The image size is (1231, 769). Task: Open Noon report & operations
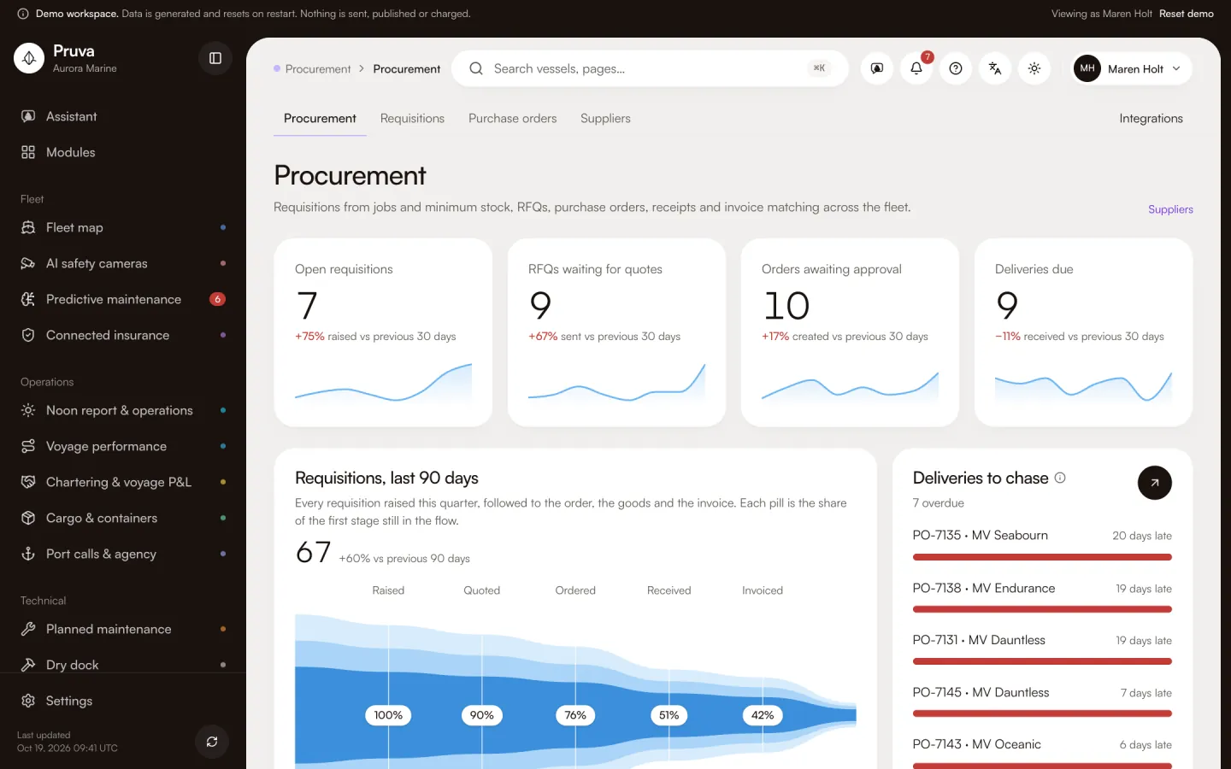123,410
